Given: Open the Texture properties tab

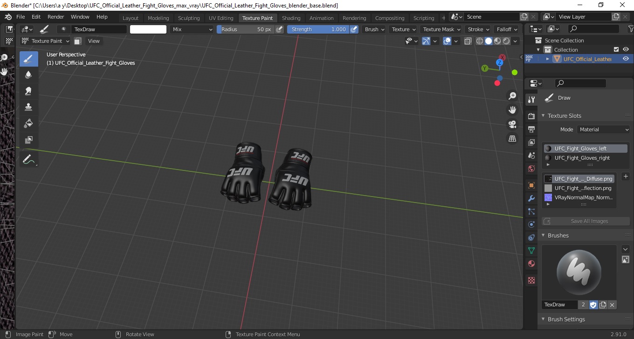Looking at the screenshot, I should pyautogui.click(x=531, y=280).
